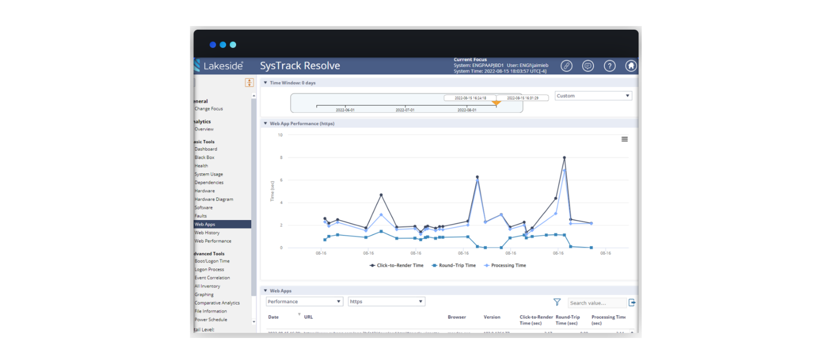Click the Lakeside logo

click(219, 66)
